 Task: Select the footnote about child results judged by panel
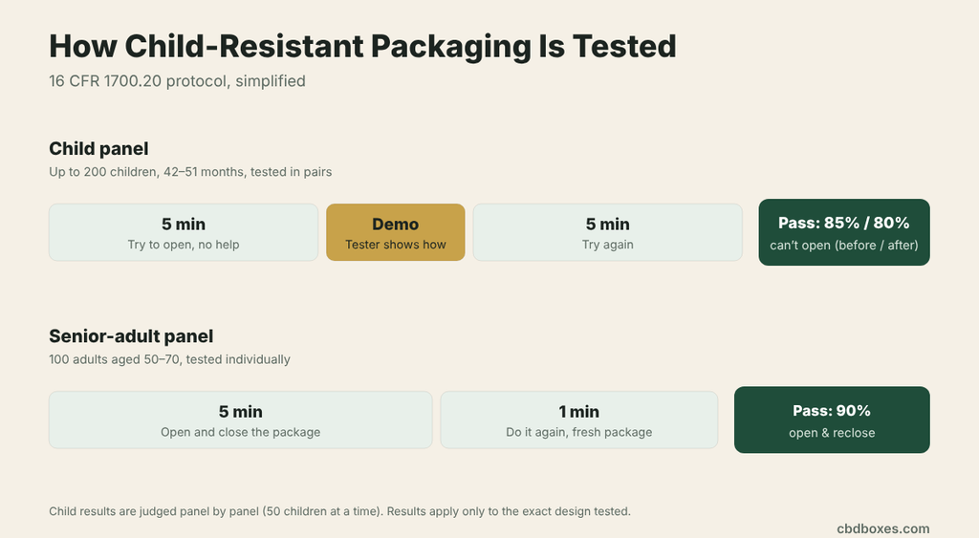click(339, 511)
